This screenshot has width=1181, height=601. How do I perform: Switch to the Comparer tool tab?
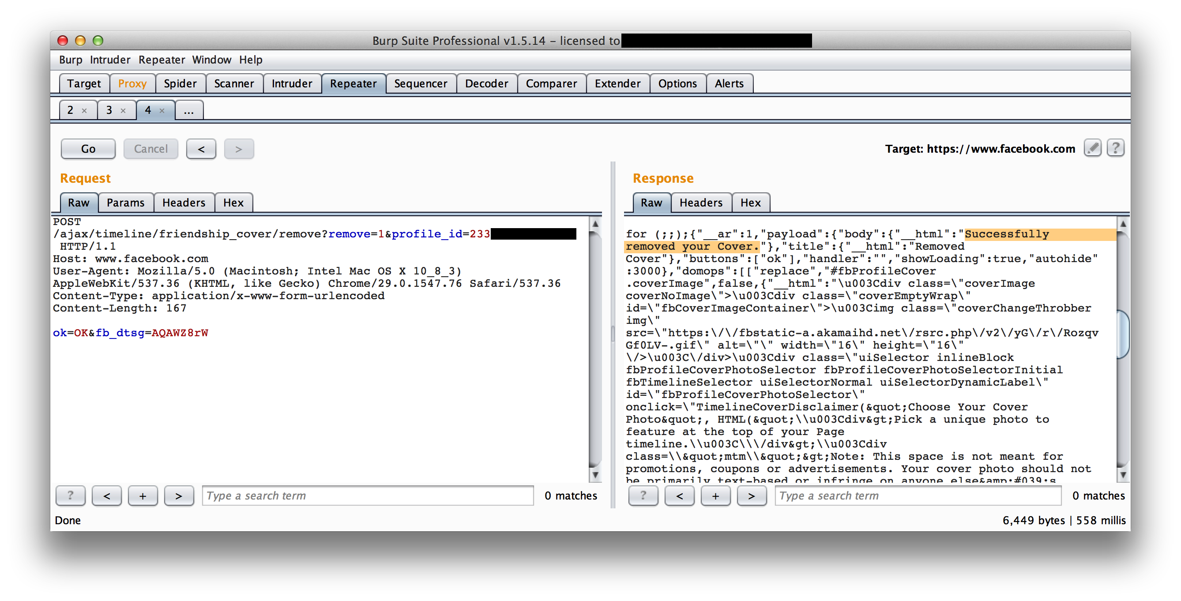(x=552, y=83)
